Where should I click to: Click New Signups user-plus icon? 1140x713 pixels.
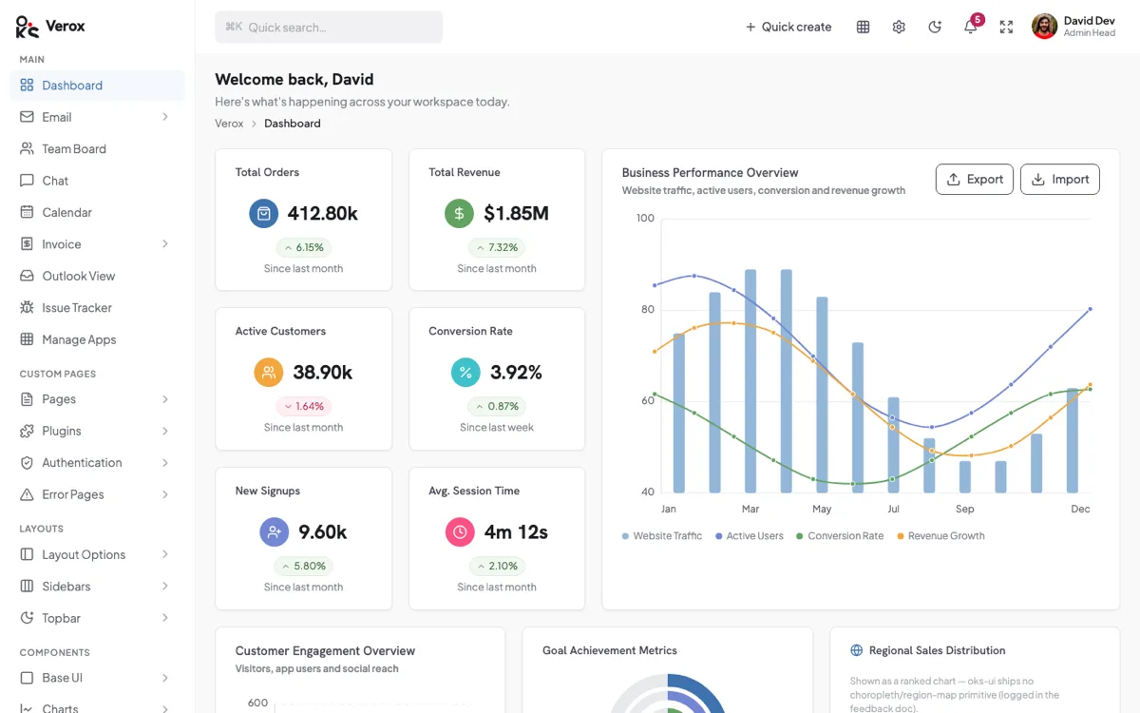[x=275, y=531]
